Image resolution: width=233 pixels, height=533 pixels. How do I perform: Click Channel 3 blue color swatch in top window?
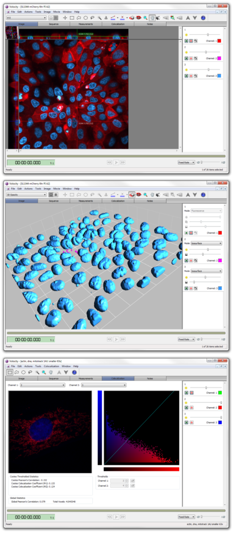pyautogui.click(x=219, y=76)
